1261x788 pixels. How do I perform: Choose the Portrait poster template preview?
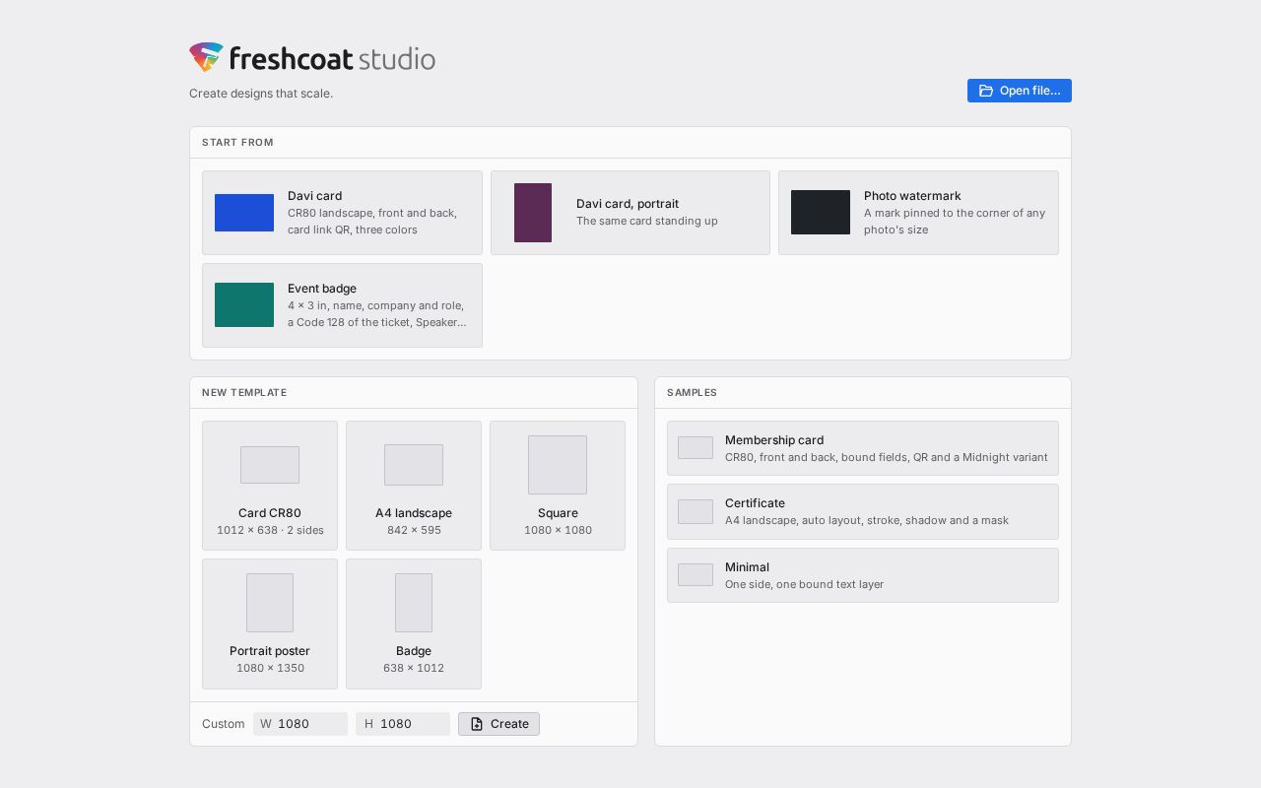point(270,603)
